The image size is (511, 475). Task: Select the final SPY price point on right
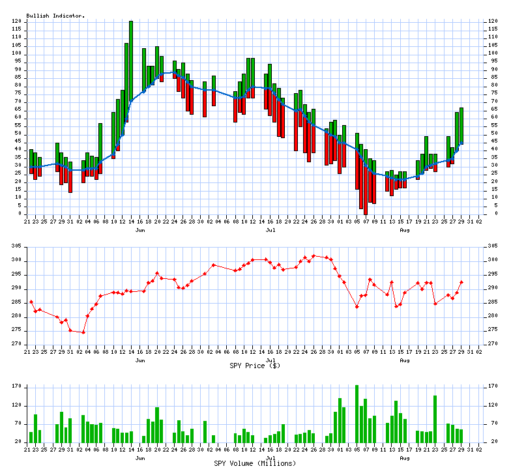tap(461, 282)
